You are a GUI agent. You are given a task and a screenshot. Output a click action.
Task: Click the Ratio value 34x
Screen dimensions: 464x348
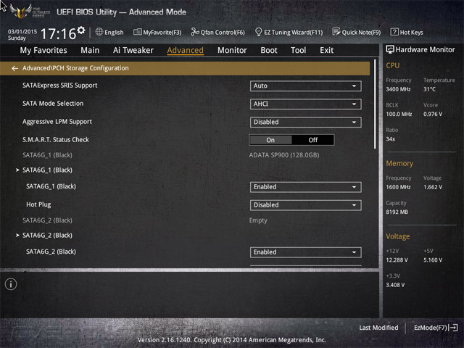pos(390,138)
